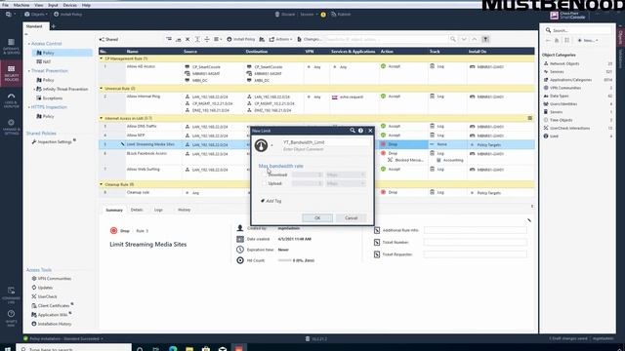This screenshot has width=625, height=351.
Task: Cancel the New Limit dialog
Action: point(351,217)
